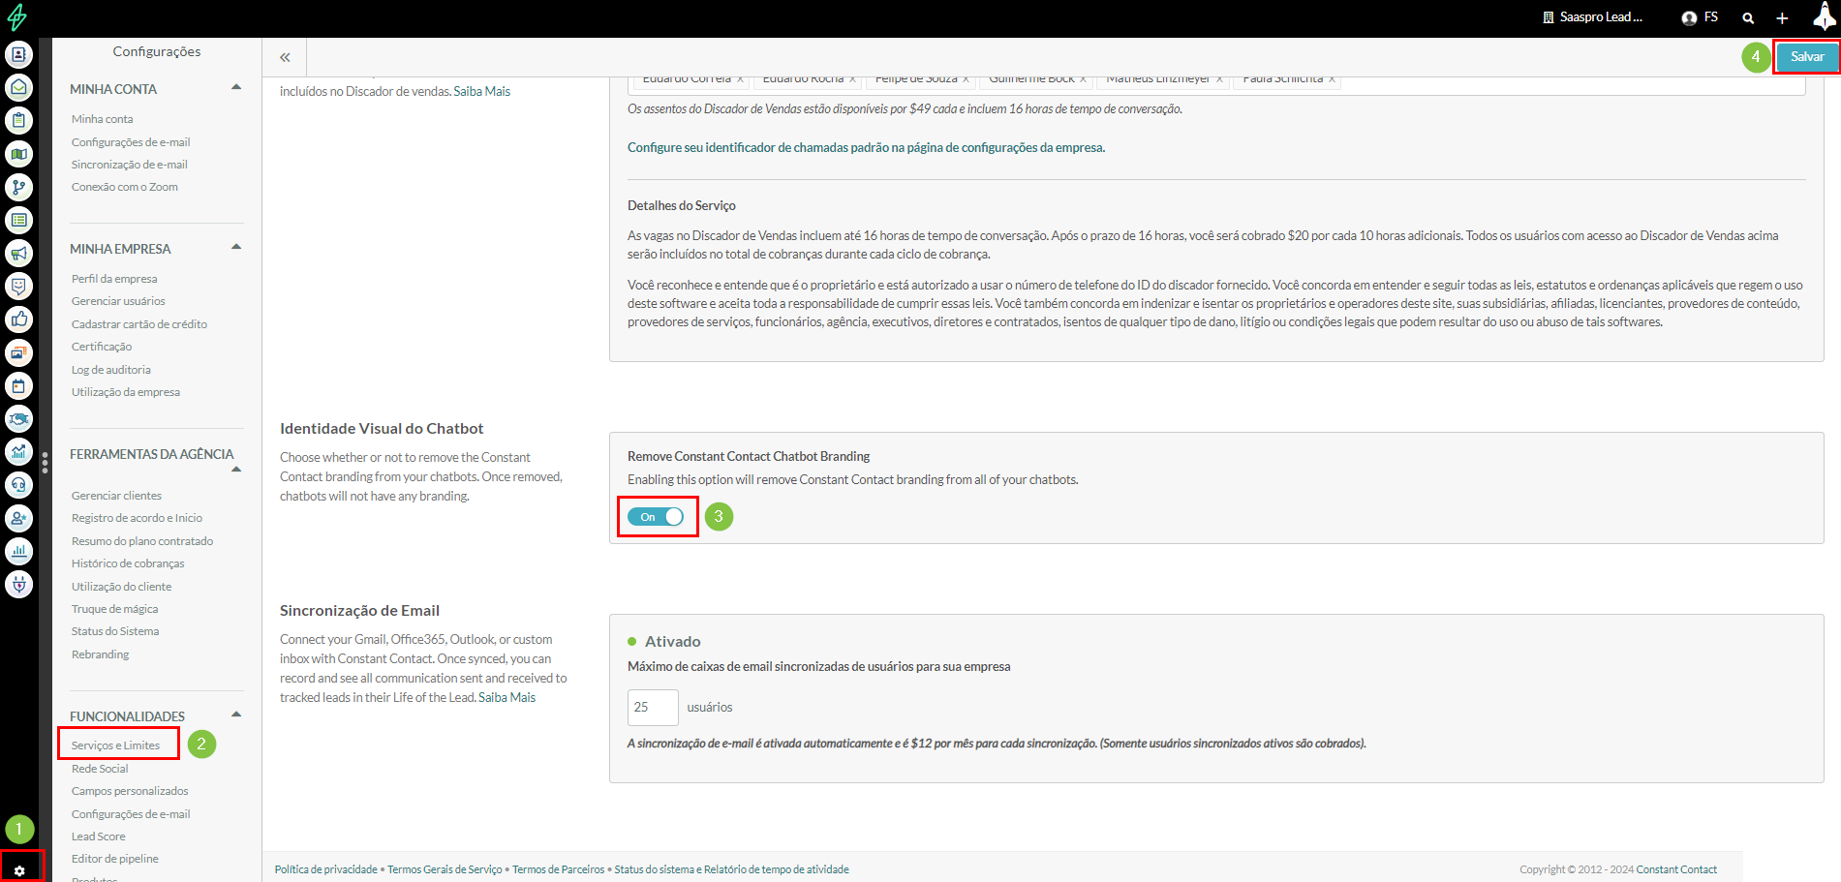Open Rebranding page

(100, 654)
